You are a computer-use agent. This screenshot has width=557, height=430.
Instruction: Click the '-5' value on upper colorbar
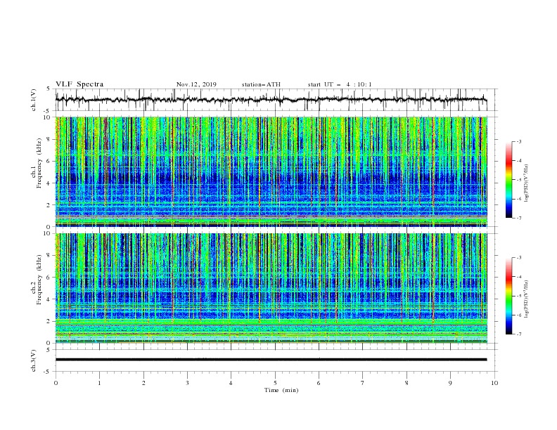pos(518,180)
